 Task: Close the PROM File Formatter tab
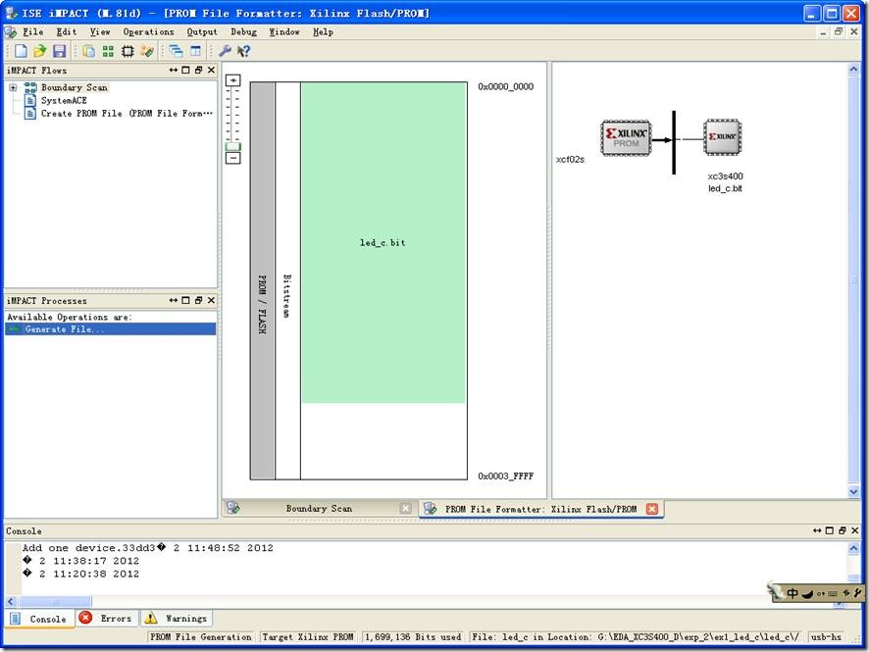pos(652,509)
